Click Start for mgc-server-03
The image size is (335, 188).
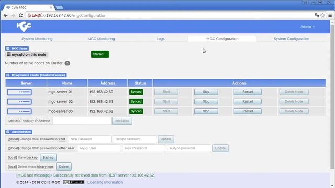tap(166, 111)
